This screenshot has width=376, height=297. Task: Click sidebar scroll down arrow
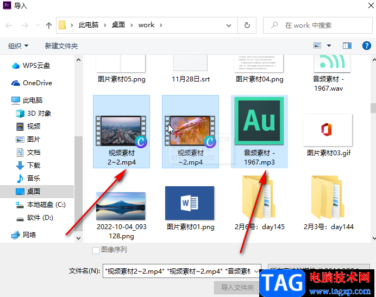(78, 238)
